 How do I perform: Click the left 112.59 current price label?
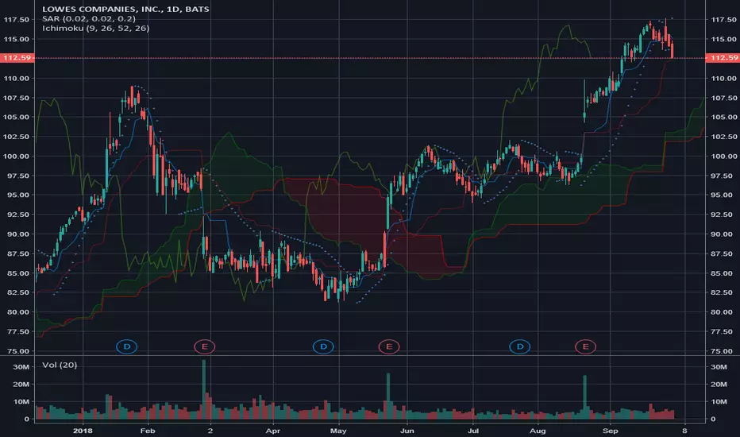(17, 58)
